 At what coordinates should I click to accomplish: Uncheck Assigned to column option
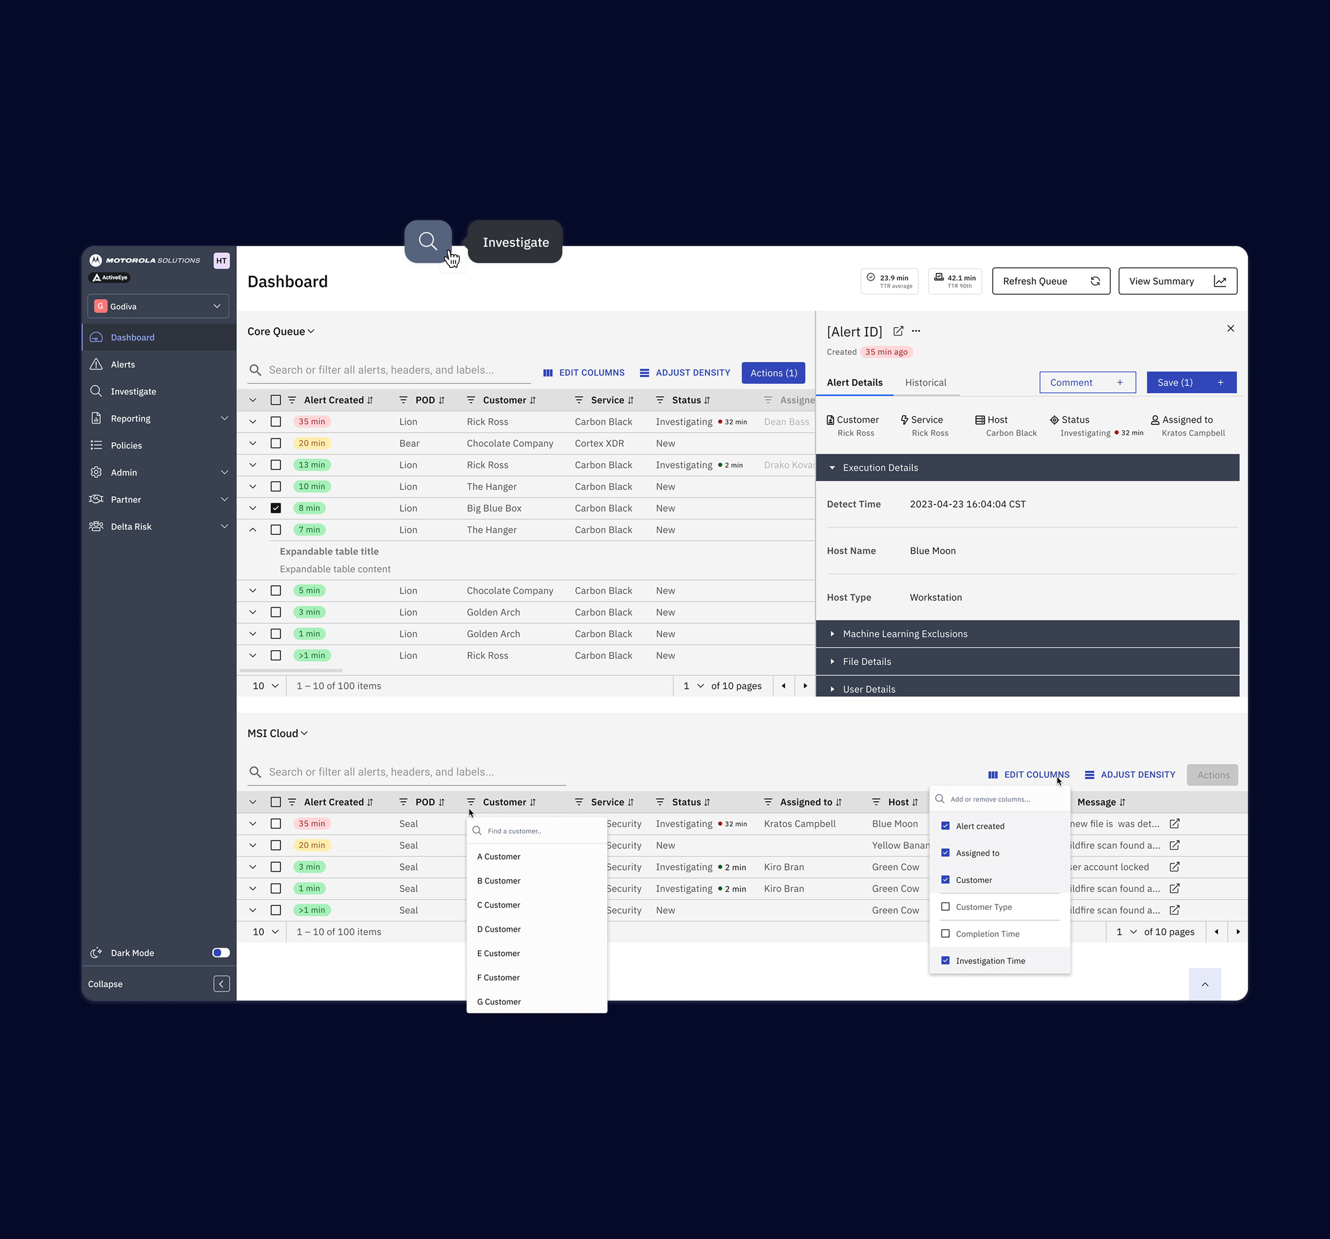click(945, 853)
